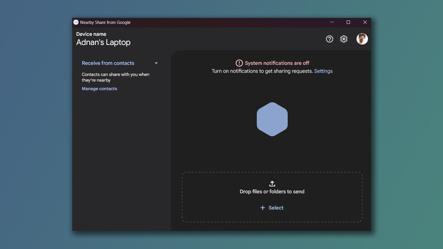Click Contacts can share with you description
The height and width of the screenshot is (249, 443).
115,77
